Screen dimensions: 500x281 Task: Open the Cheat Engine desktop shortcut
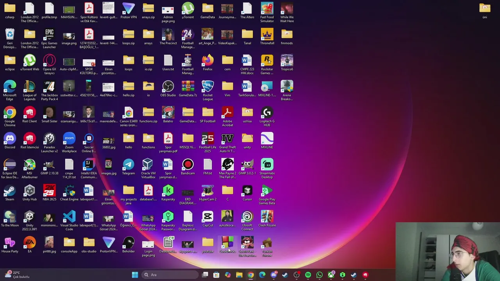pyautogui.click(x=69, y=193)
